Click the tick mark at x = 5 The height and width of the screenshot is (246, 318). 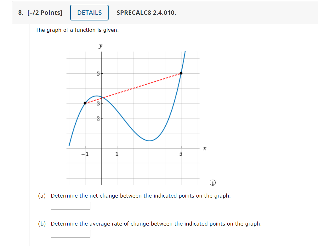coord(181,148)
